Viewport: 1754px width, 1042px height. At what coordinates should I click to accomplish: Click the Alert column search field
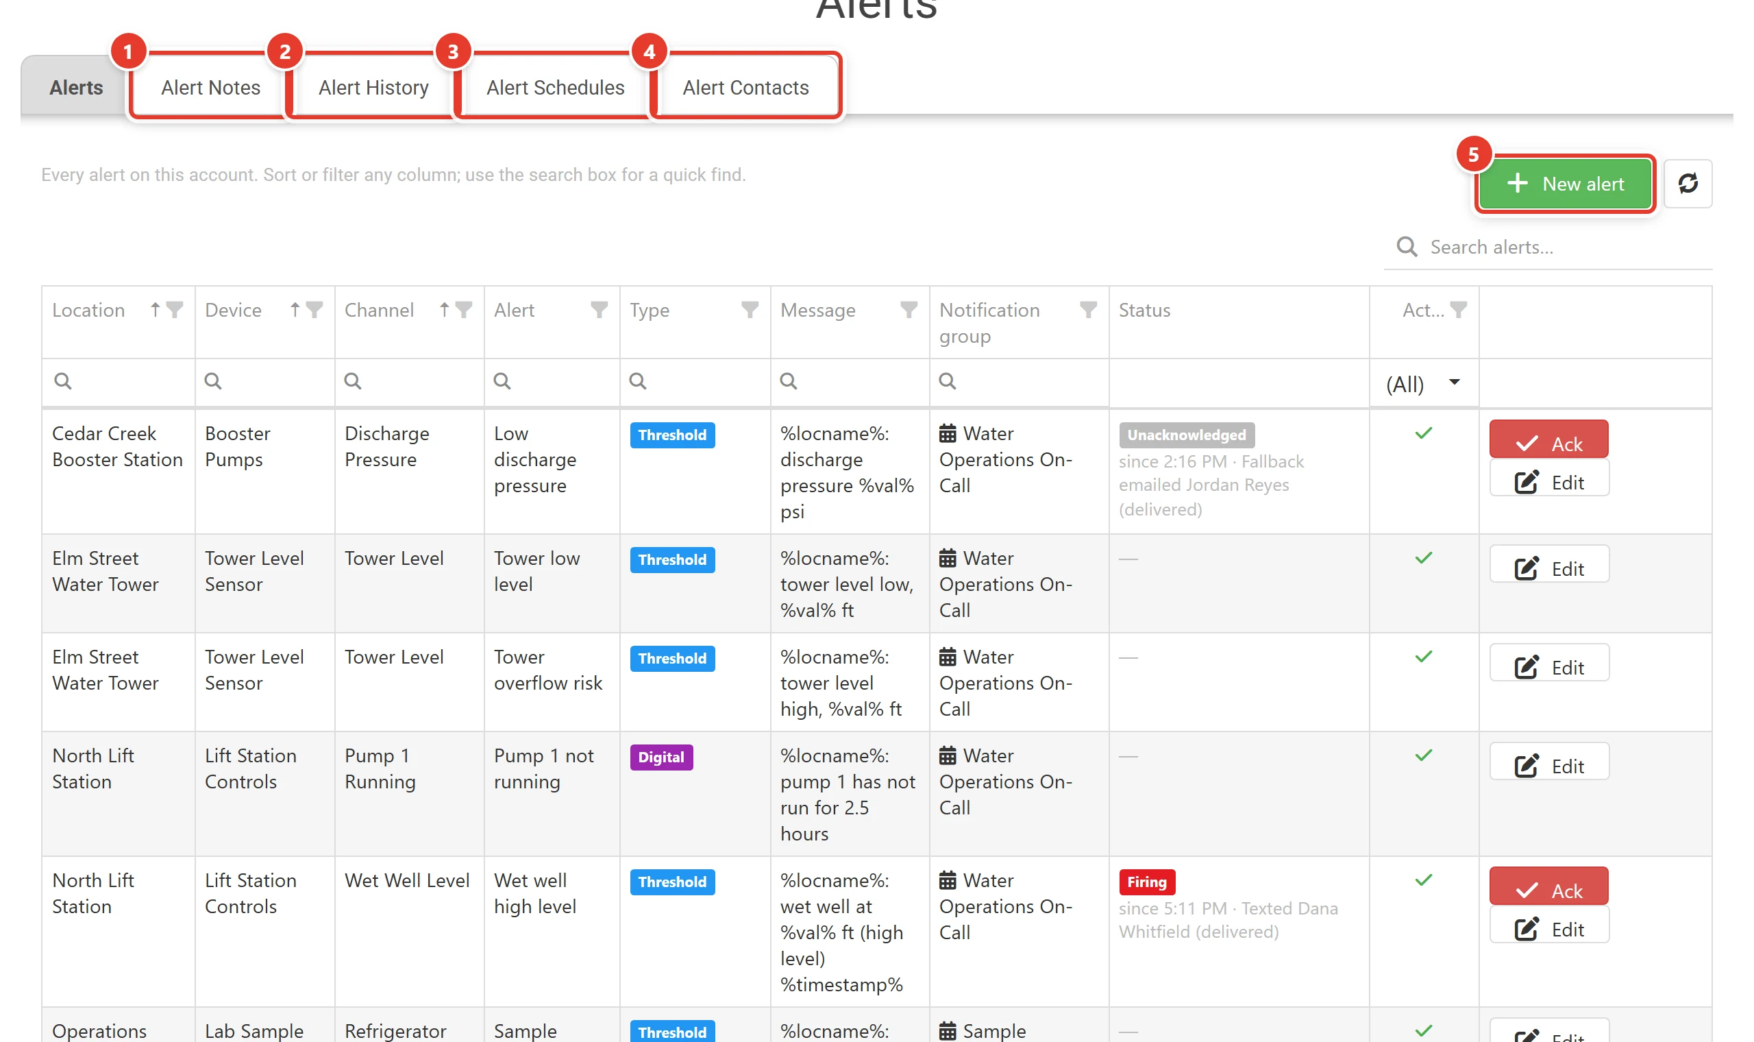tap(552, 383)
